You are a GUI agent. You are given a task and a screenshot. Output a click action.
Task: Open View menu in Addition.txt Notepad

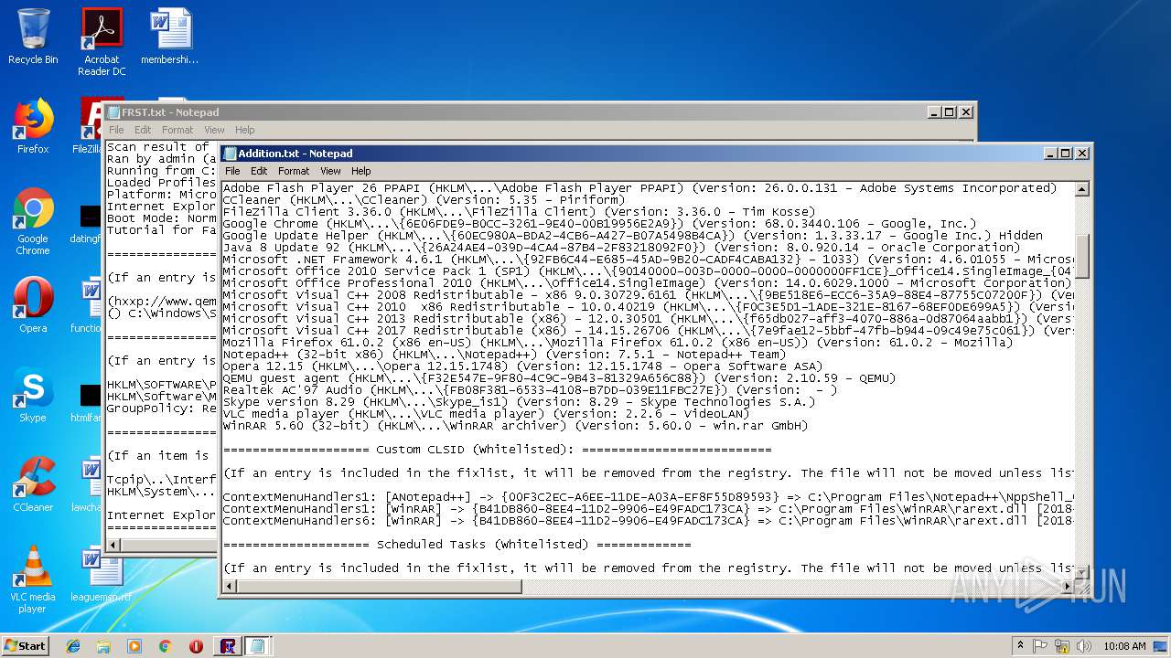(330, 171)
